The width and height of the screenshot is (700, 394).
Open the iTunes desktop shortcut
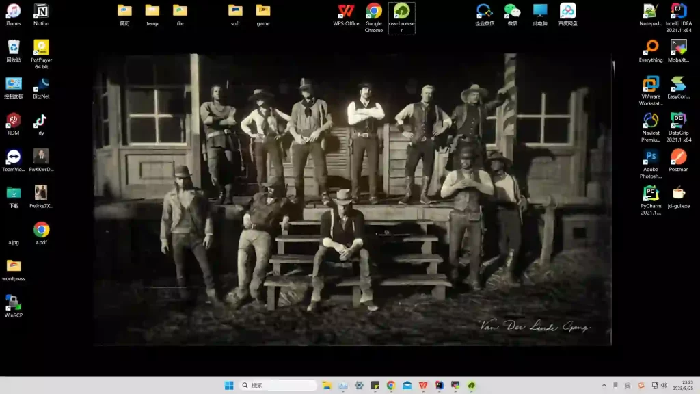[x=14, y=15]
